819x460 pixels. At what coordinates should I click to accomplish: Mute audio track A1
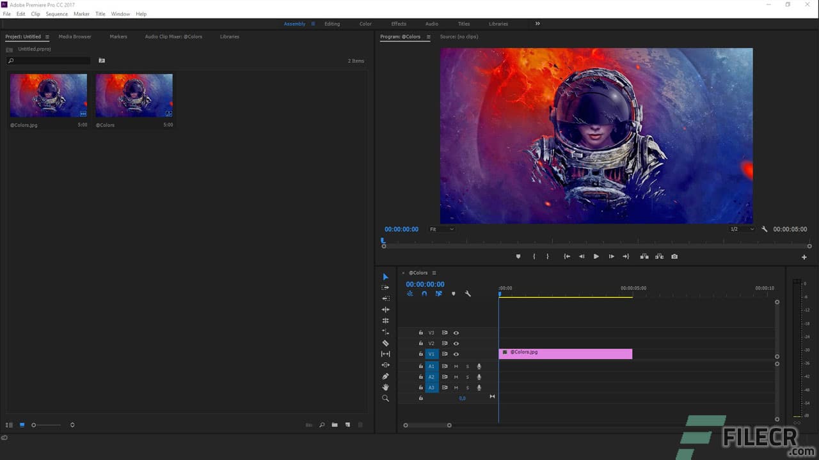click(456, 366)
